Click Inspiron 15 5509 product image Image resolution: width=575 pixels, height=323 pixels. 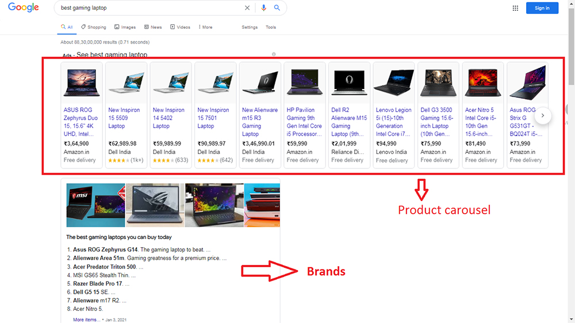pyautogui.click(x=126, y=83)
